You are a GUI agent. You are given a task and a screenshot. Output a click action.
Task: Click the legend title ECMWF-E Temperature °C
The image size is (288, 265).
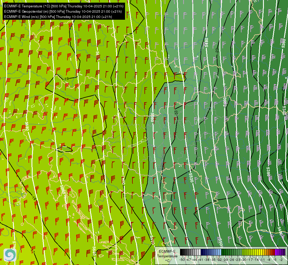pyautogui.click(x=167, y=256)
